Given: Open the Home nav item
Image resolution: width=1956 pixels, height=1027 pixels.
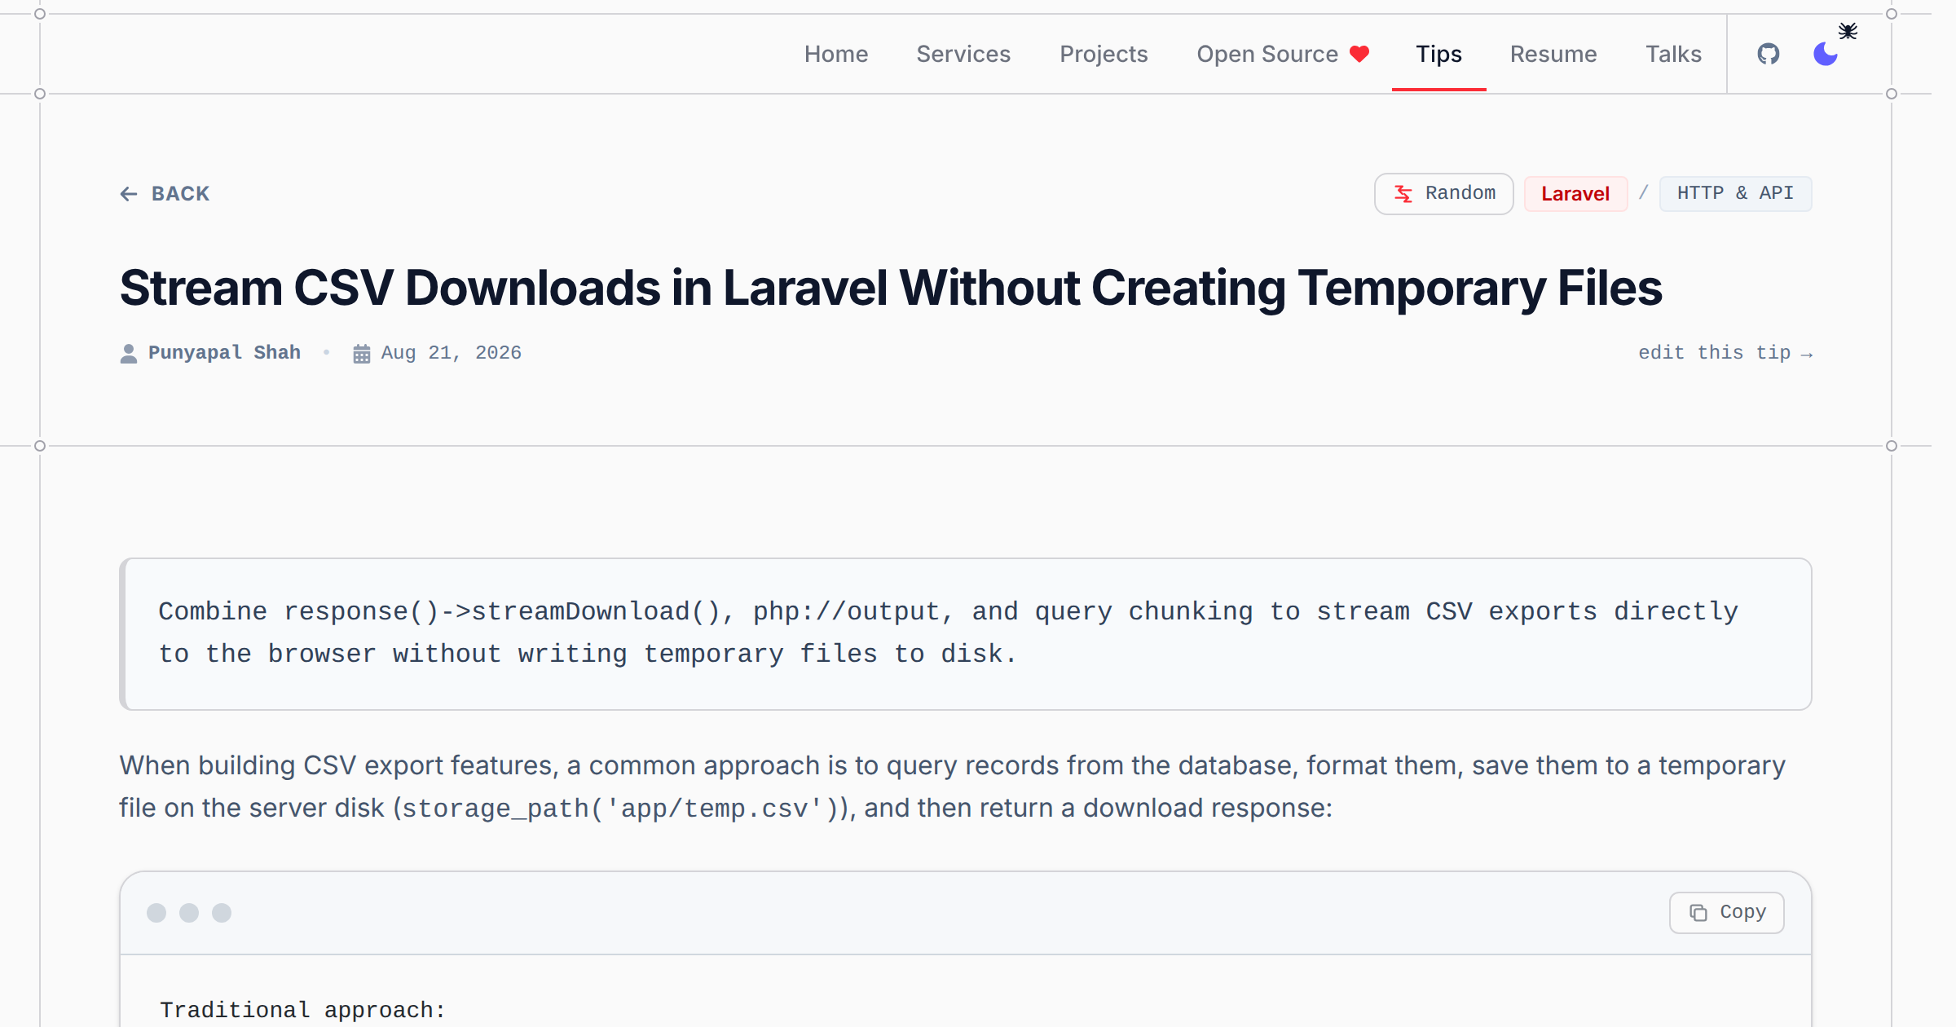Looking at the screenshot, I should (836, 54).
